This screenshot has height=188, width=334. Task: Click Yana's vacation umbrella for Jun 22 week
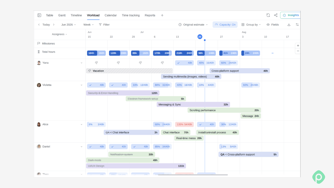(x=118, y=63)
